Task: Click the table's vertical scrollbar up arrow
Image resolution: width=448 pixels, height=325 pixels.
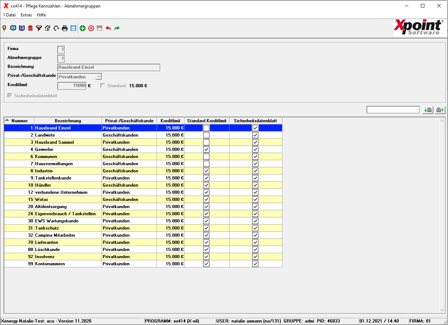Action: click(x=443, y=120)
